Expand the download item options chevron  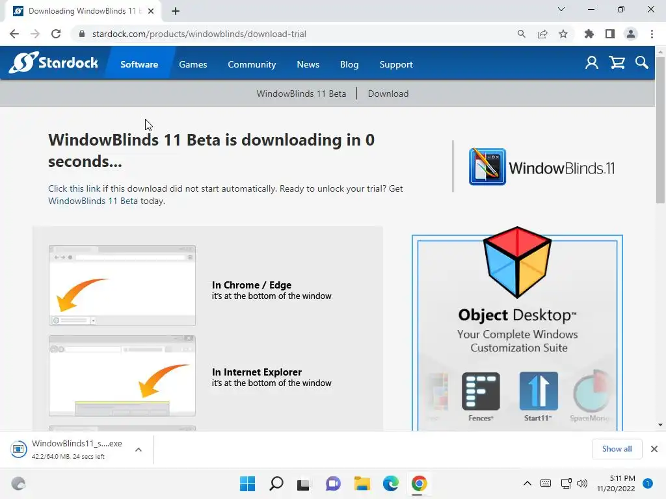[x=139, y=450]
